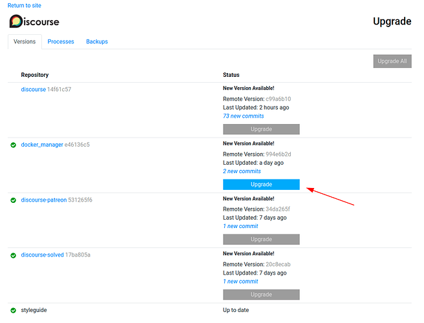Click 'Last Updated: 2 hours ago' text

click(x=256, y=108)
